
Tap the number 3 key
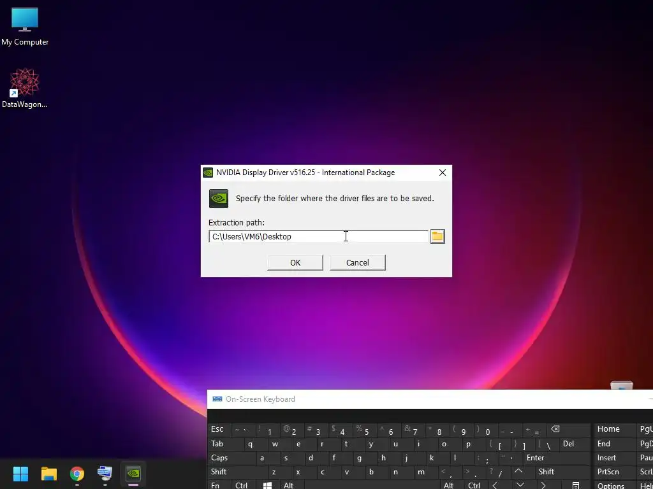315,430
